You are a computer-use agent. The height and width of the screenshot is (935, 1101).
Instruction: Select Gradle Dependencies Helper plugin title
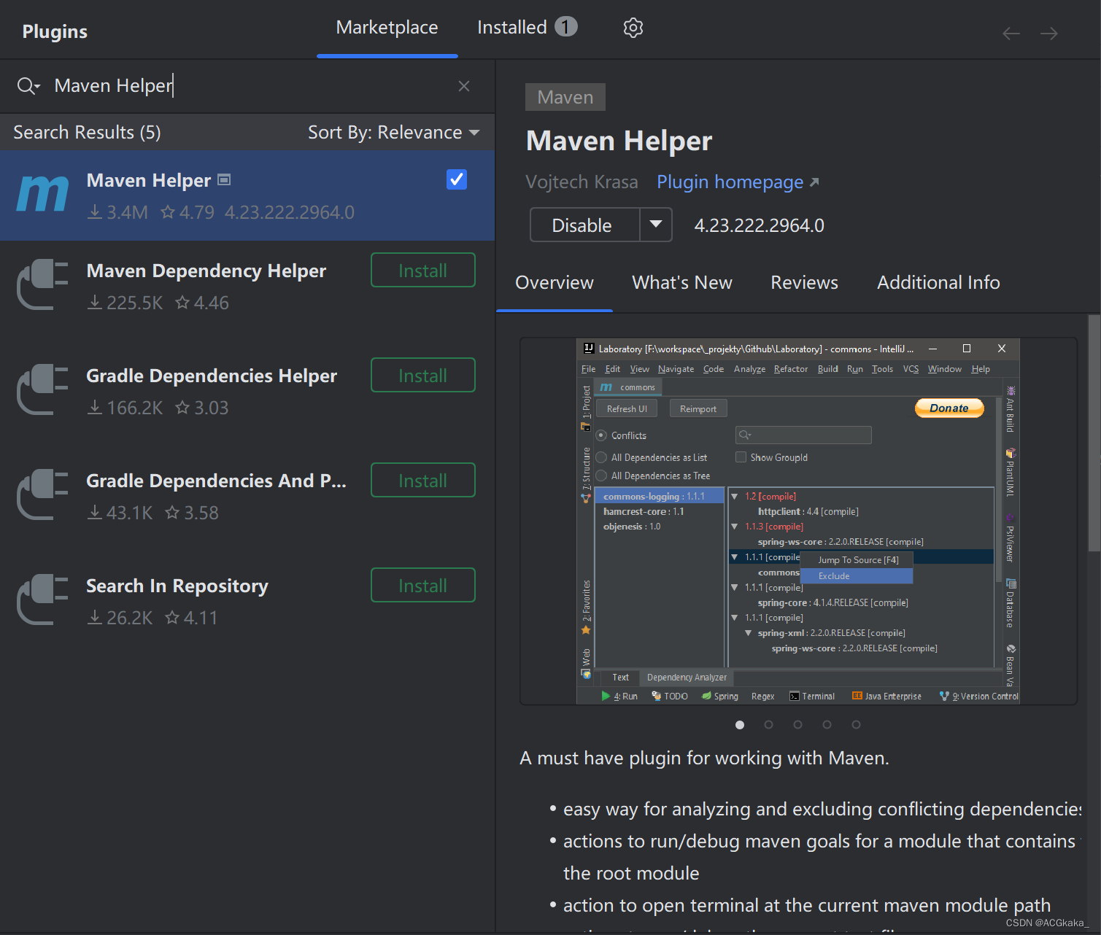(212, 376)
